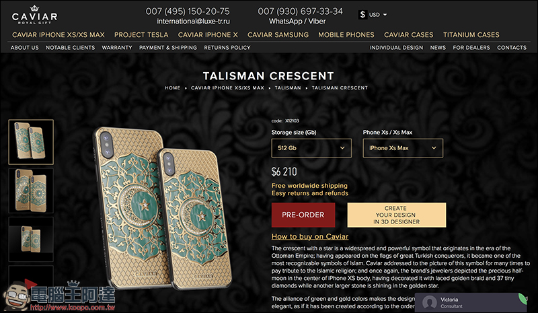Open the USD currency dropdown
Screen dimensions: 538x313
[x=378, y=15]
